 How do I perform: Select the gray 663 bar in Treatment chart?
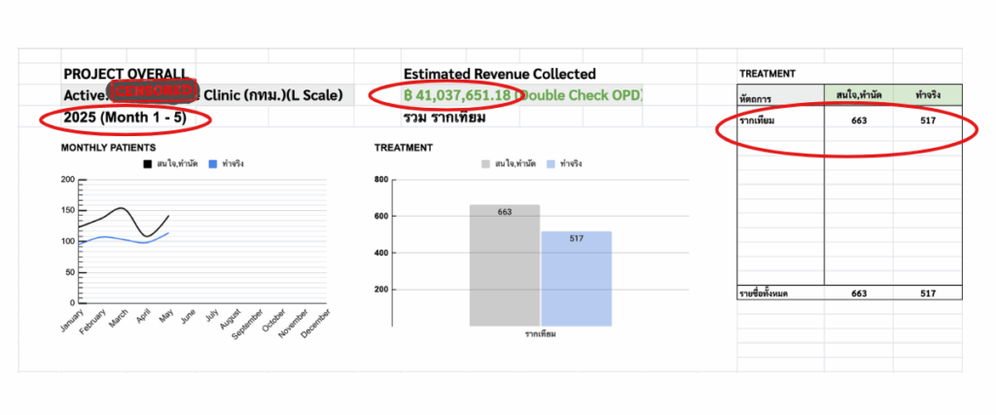504,264
